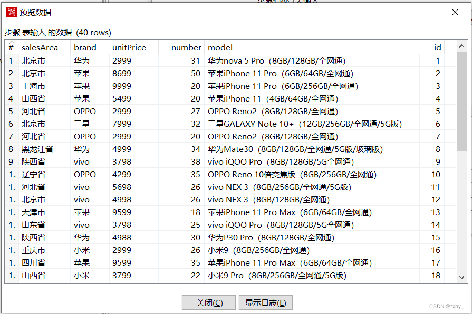This screenshot has width=472, height=314.
Task: Click the # row-number column header
Action: [x=11, y=47]
